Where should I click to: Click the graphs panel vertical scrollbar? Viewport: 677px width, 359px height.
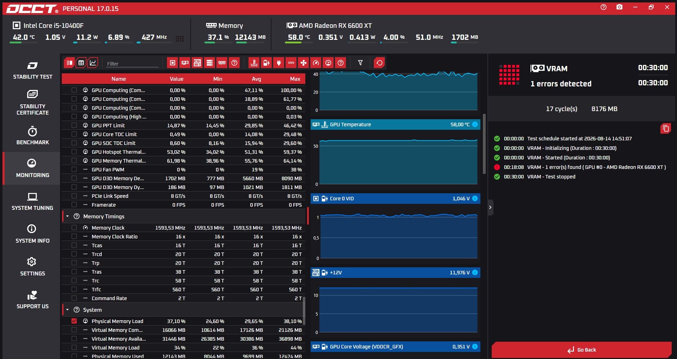coord(484,144)
